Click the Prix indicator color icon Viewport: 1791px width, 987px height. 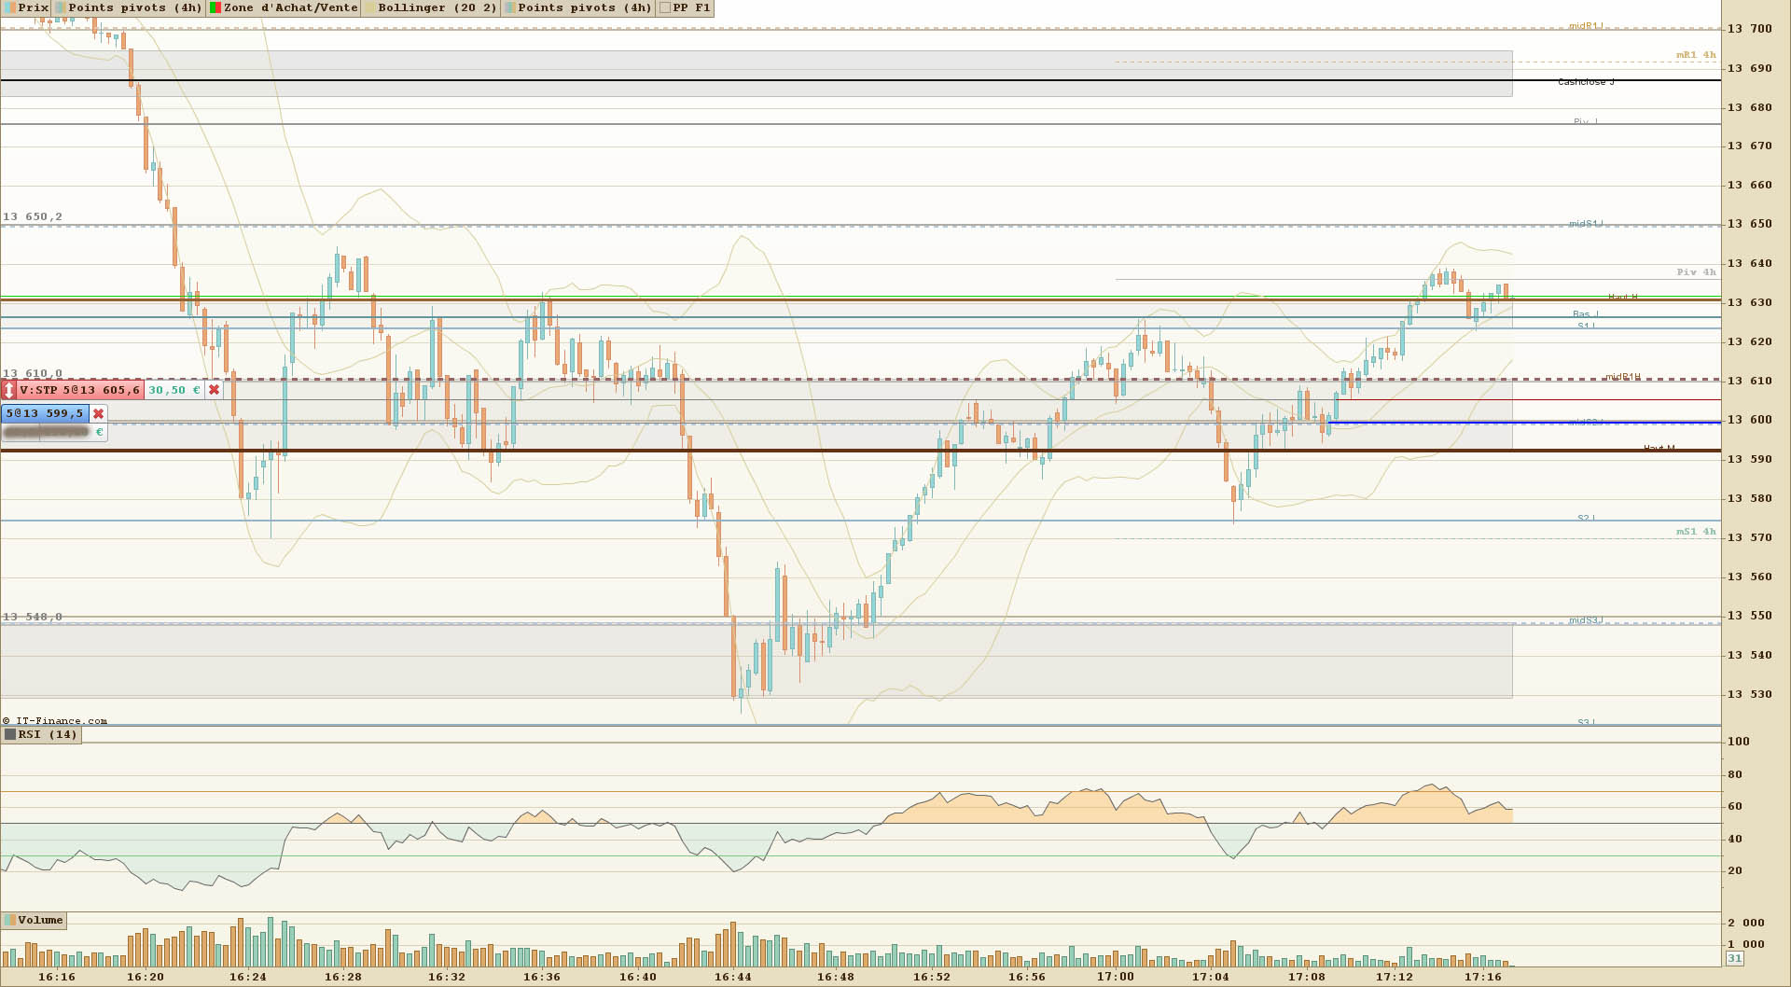[x=9, y=7]
